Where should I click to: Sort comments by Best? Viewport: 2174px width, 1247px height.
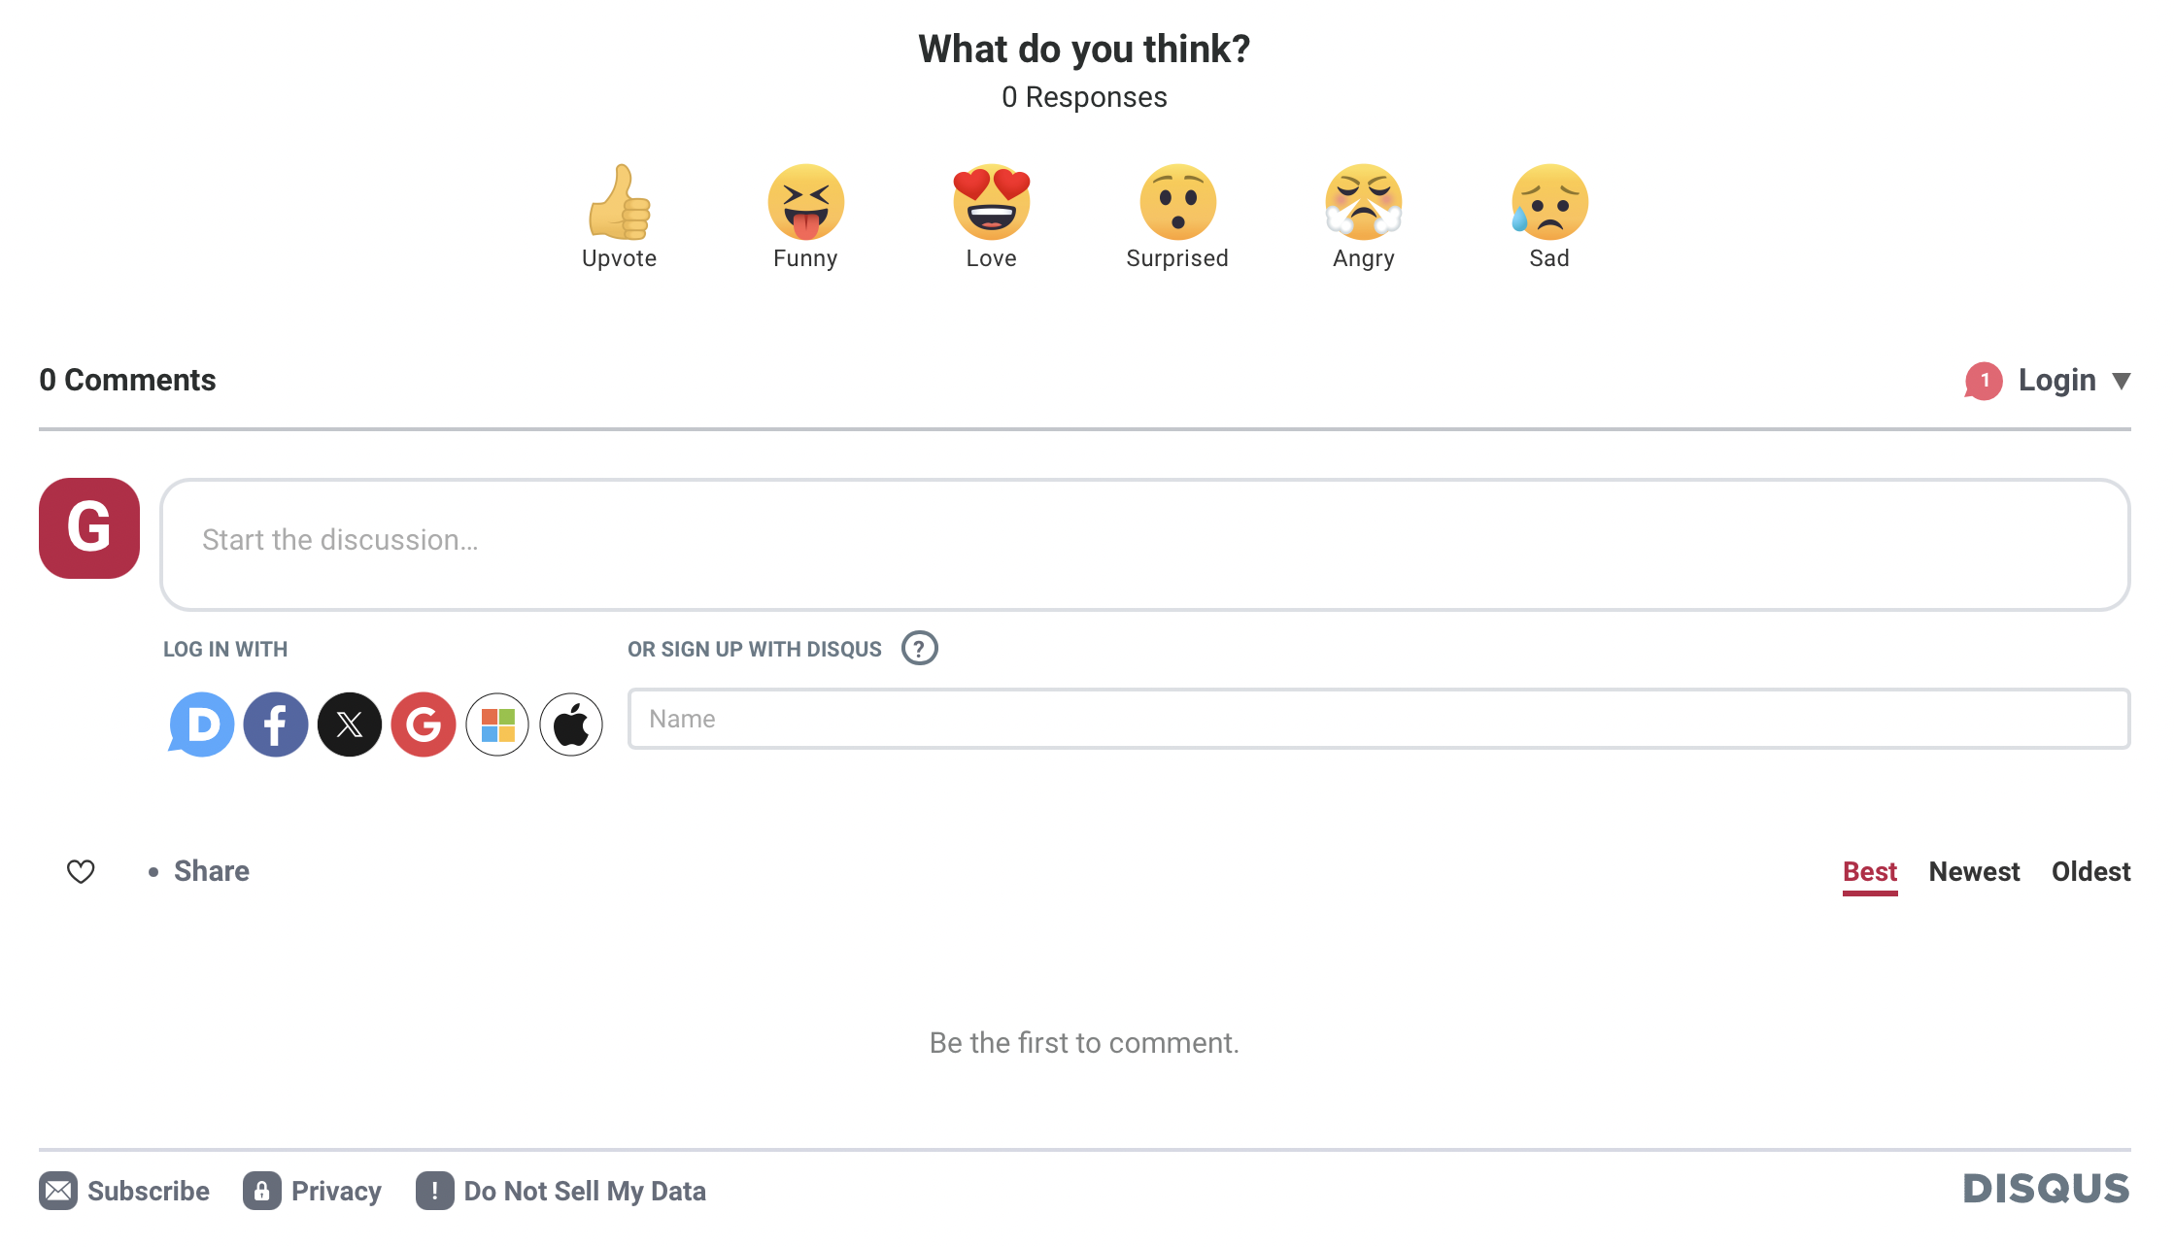pyautogui.click(x=1869, y=871)
